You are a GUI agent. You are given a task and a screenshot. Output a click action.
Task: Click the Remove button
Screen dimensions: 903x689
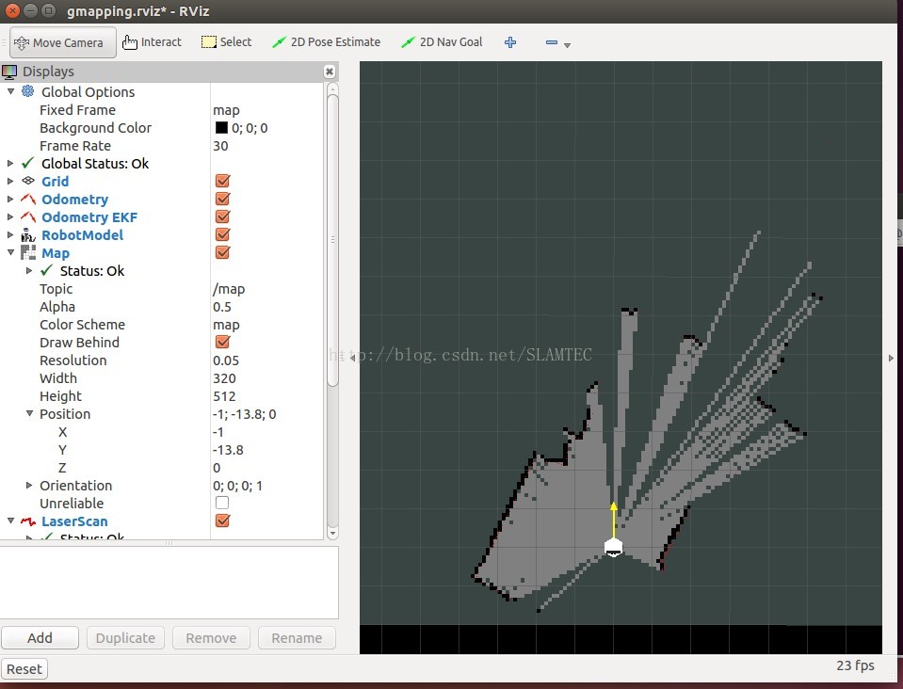tap(211, 638)
